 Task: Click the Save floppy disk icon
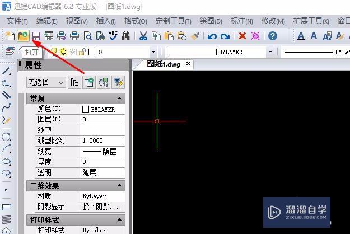[36, 36]
